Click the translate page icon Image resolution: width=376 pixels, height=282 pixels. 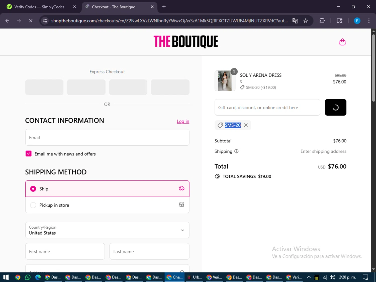click(x=295, y=21)
